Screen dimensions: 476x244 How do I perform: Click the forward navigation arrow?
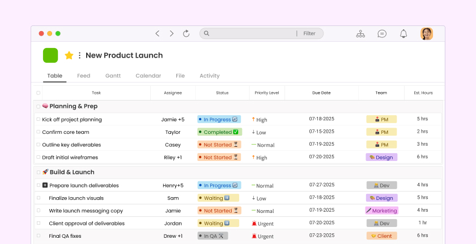pyautogui.click(x=172, y=34)
